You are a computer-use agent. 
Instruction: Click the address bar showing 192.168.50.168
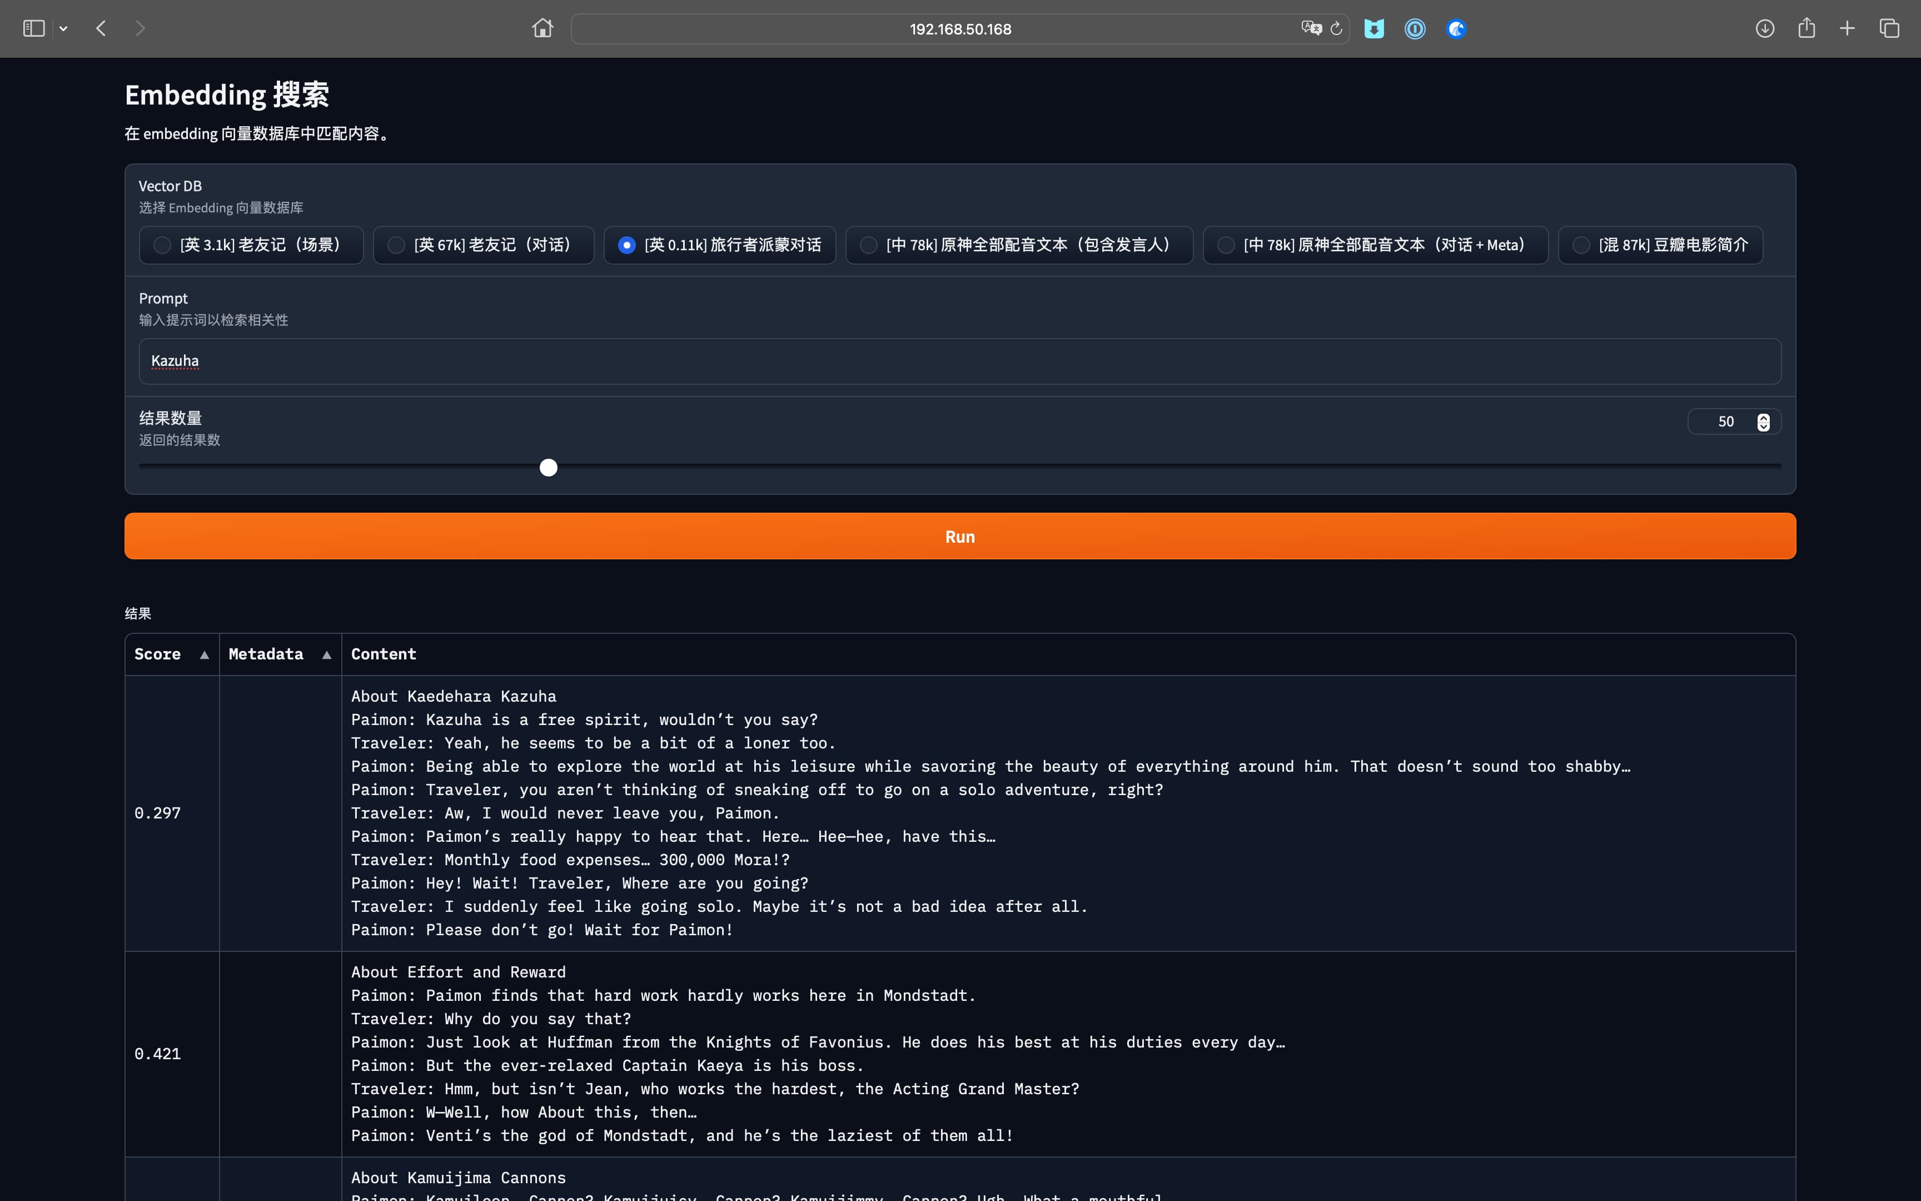[960, 28]
